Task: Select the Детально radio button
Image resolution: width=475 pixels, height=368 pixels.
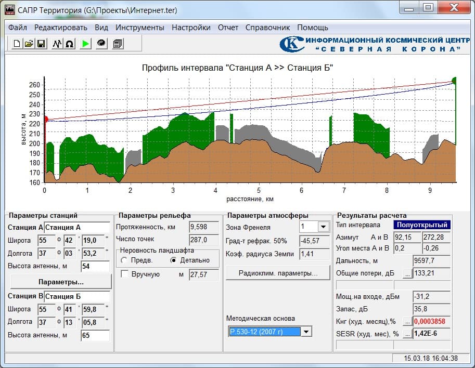Action: (x=174, y=260)
